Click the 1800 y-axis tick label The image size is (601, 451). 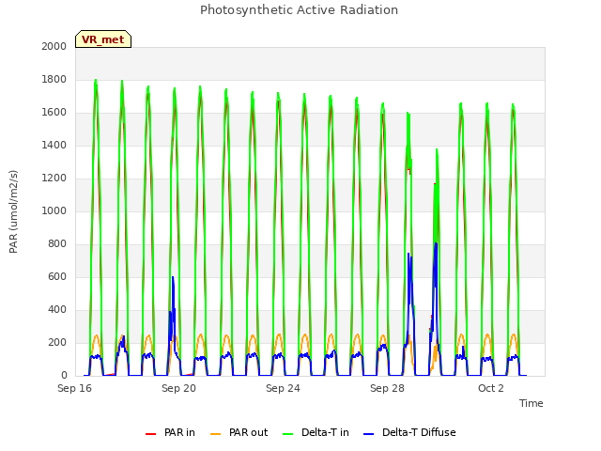(x=54, y=79)
